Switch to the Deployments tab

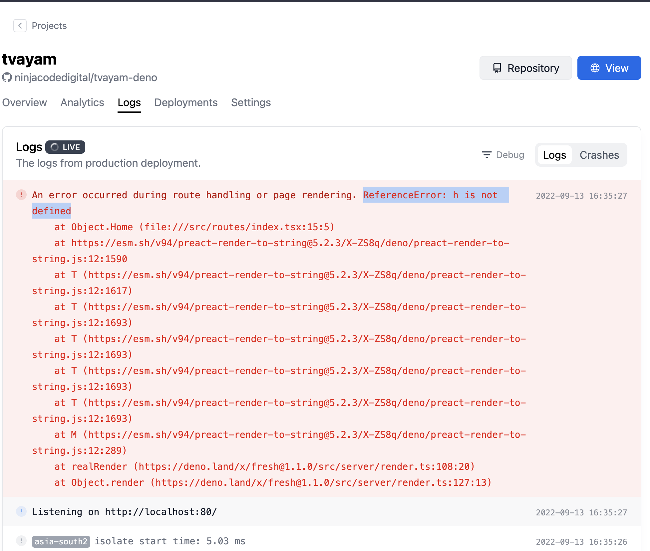pos(186,102)
